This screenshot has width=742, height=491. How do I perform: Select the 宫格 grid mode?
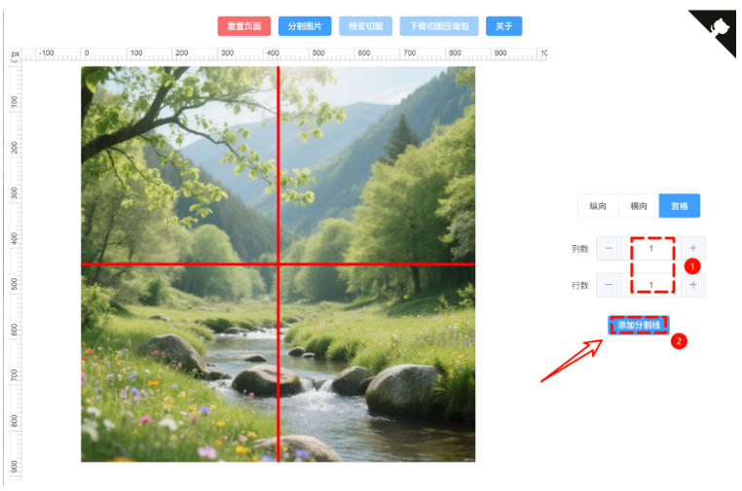coord(679,206)
